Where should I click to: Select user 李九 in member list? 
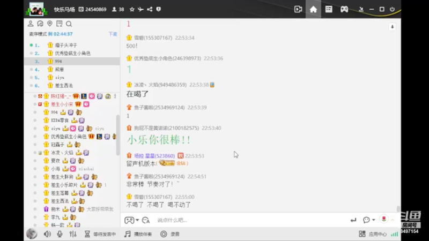pyautogui.click(x=55, y=217)
